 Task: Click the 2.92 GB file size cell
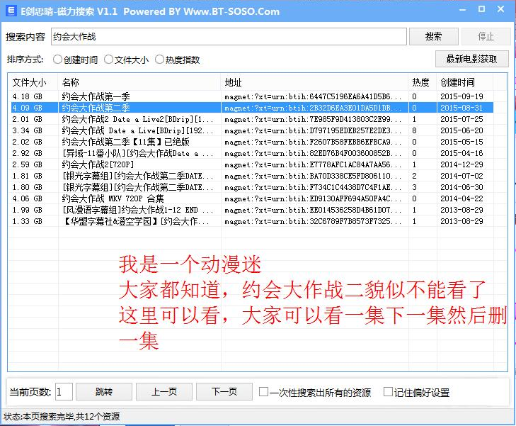click(x=28, y=153)
